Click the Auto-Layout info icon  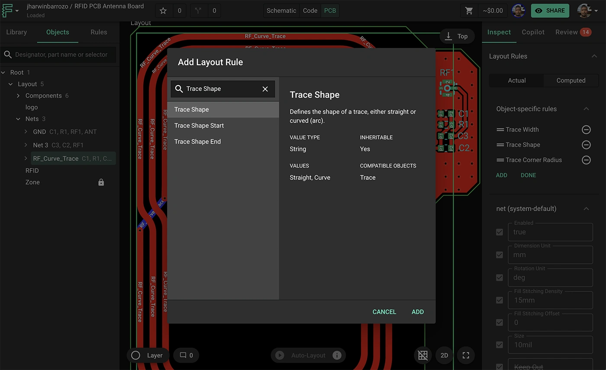(337, 355)
